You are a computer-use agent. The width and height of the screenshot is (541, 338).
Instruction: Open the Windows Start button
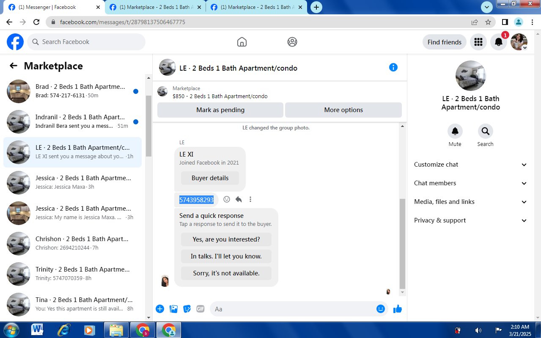point(11,330)
